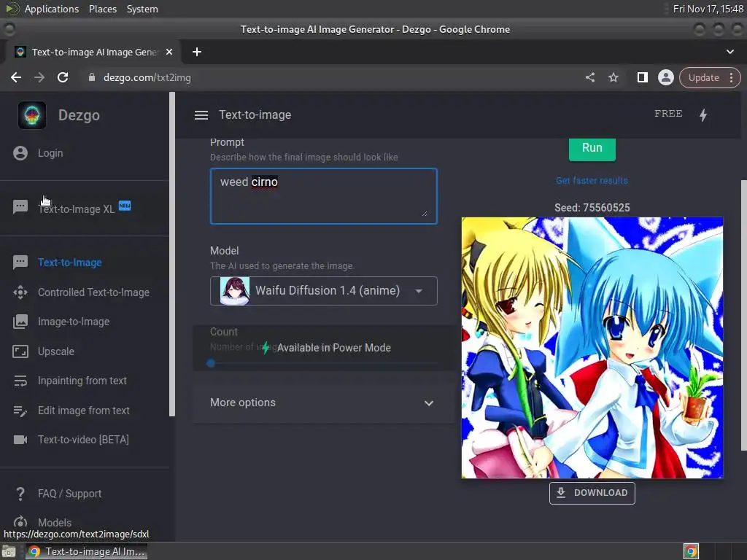Click the main page scrollbar
Viewport: 747px width, 560px height.
click(743, 314)
